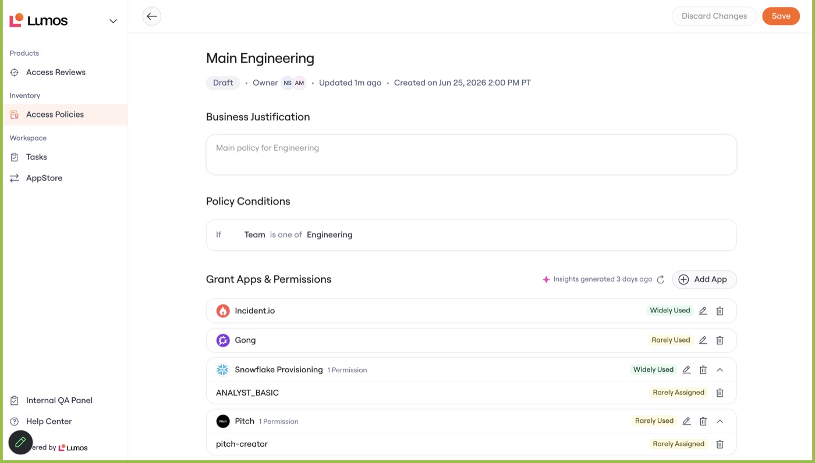Click Rarely Used badge on Pitch

coord(654,421)
